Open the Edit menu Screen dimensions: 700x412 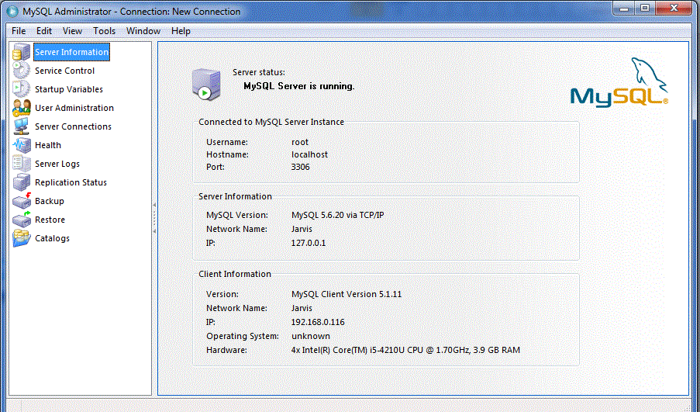(44, 31)
